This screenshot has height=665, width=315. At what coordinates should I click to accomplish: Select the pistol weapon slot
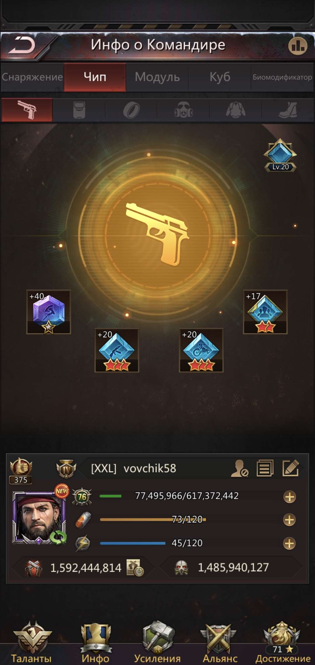[x=27, y=110]
